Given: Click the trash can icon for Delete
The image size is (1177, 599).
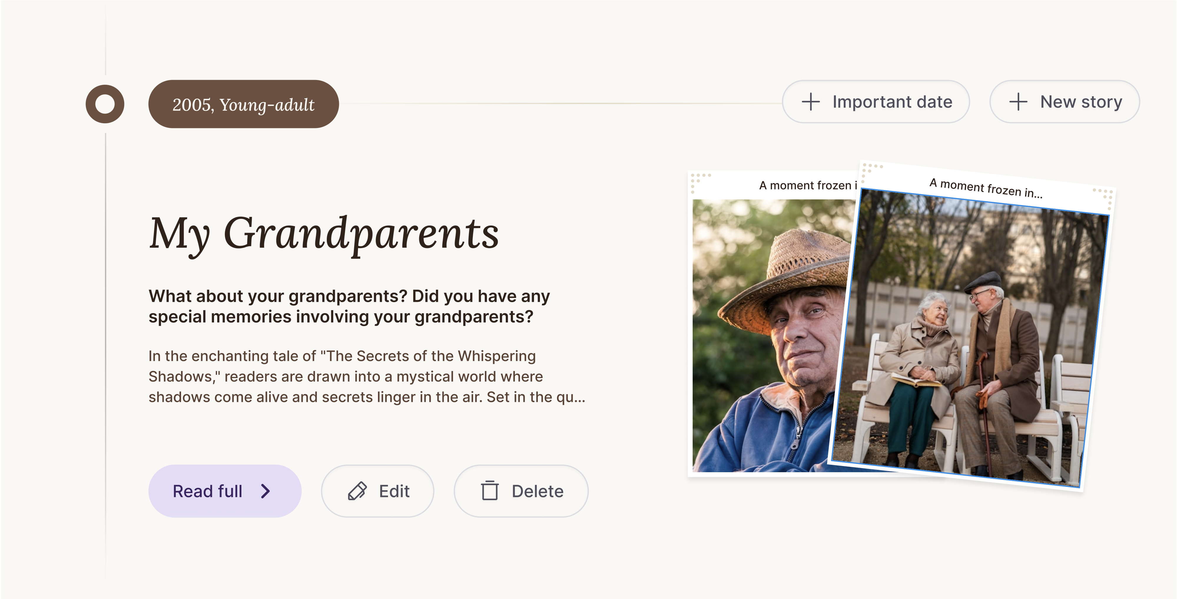Looking at the screenshot, I should pyautogui.click(x=489, y=491).
